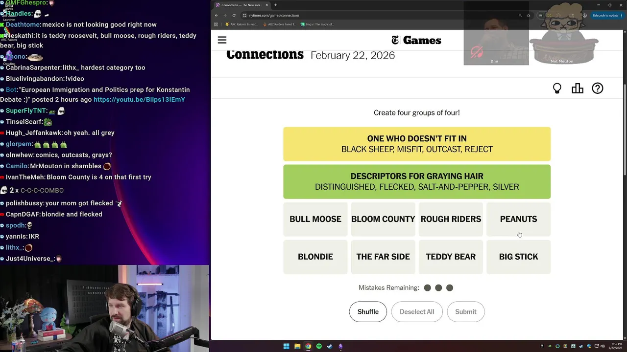Click the green graying hair category bar

tap(417, 181)
